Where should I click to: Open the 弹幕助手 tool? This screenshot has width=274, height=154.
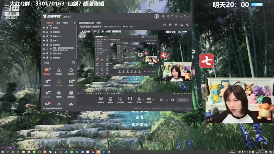[47, 72]
